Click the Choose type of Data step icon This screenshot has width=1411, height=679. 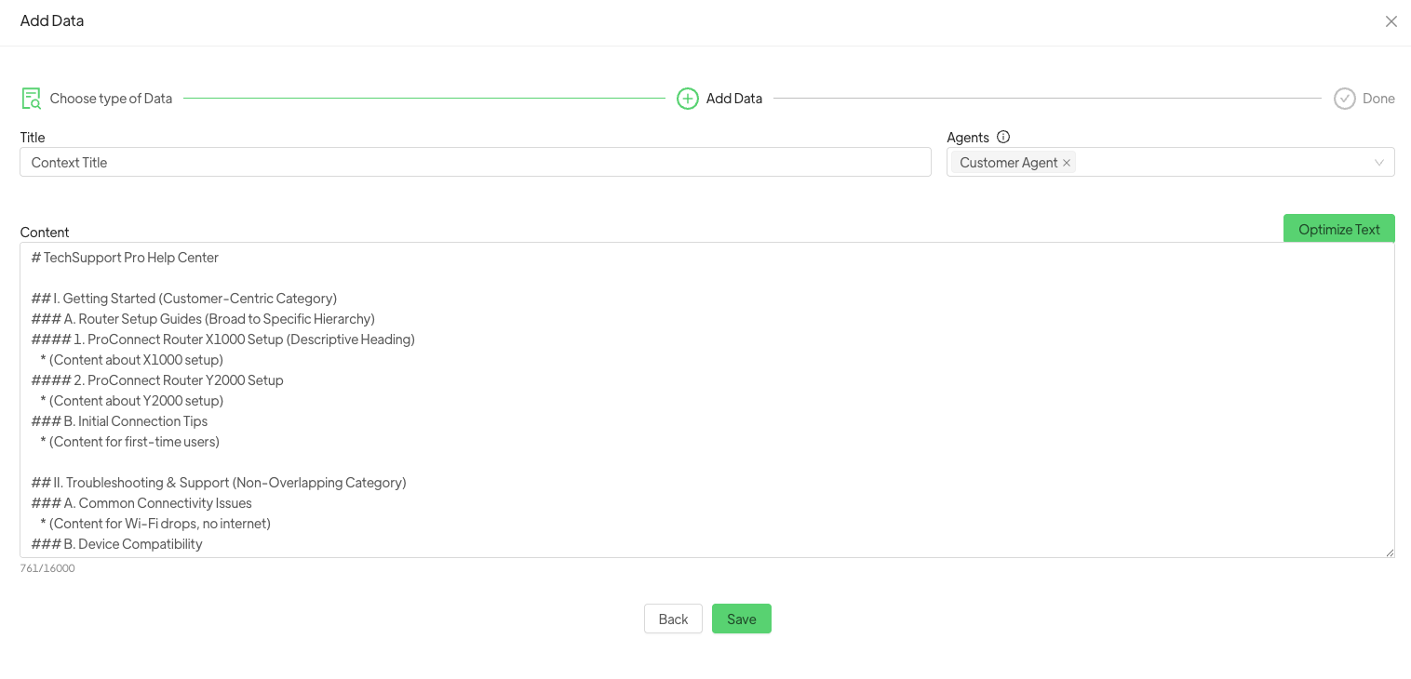point(32,99)
